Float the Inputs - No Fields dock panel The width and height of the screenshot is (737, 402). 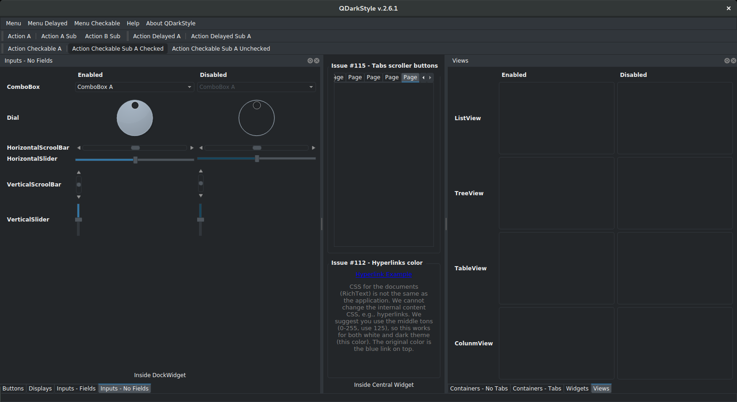click(310, 61)
